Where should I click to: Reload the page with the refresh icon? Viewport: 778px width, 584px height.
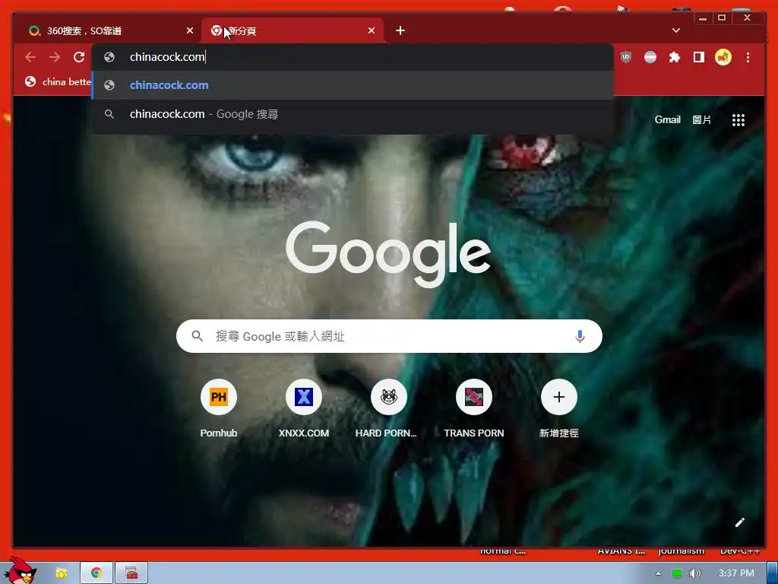[79, 57]
